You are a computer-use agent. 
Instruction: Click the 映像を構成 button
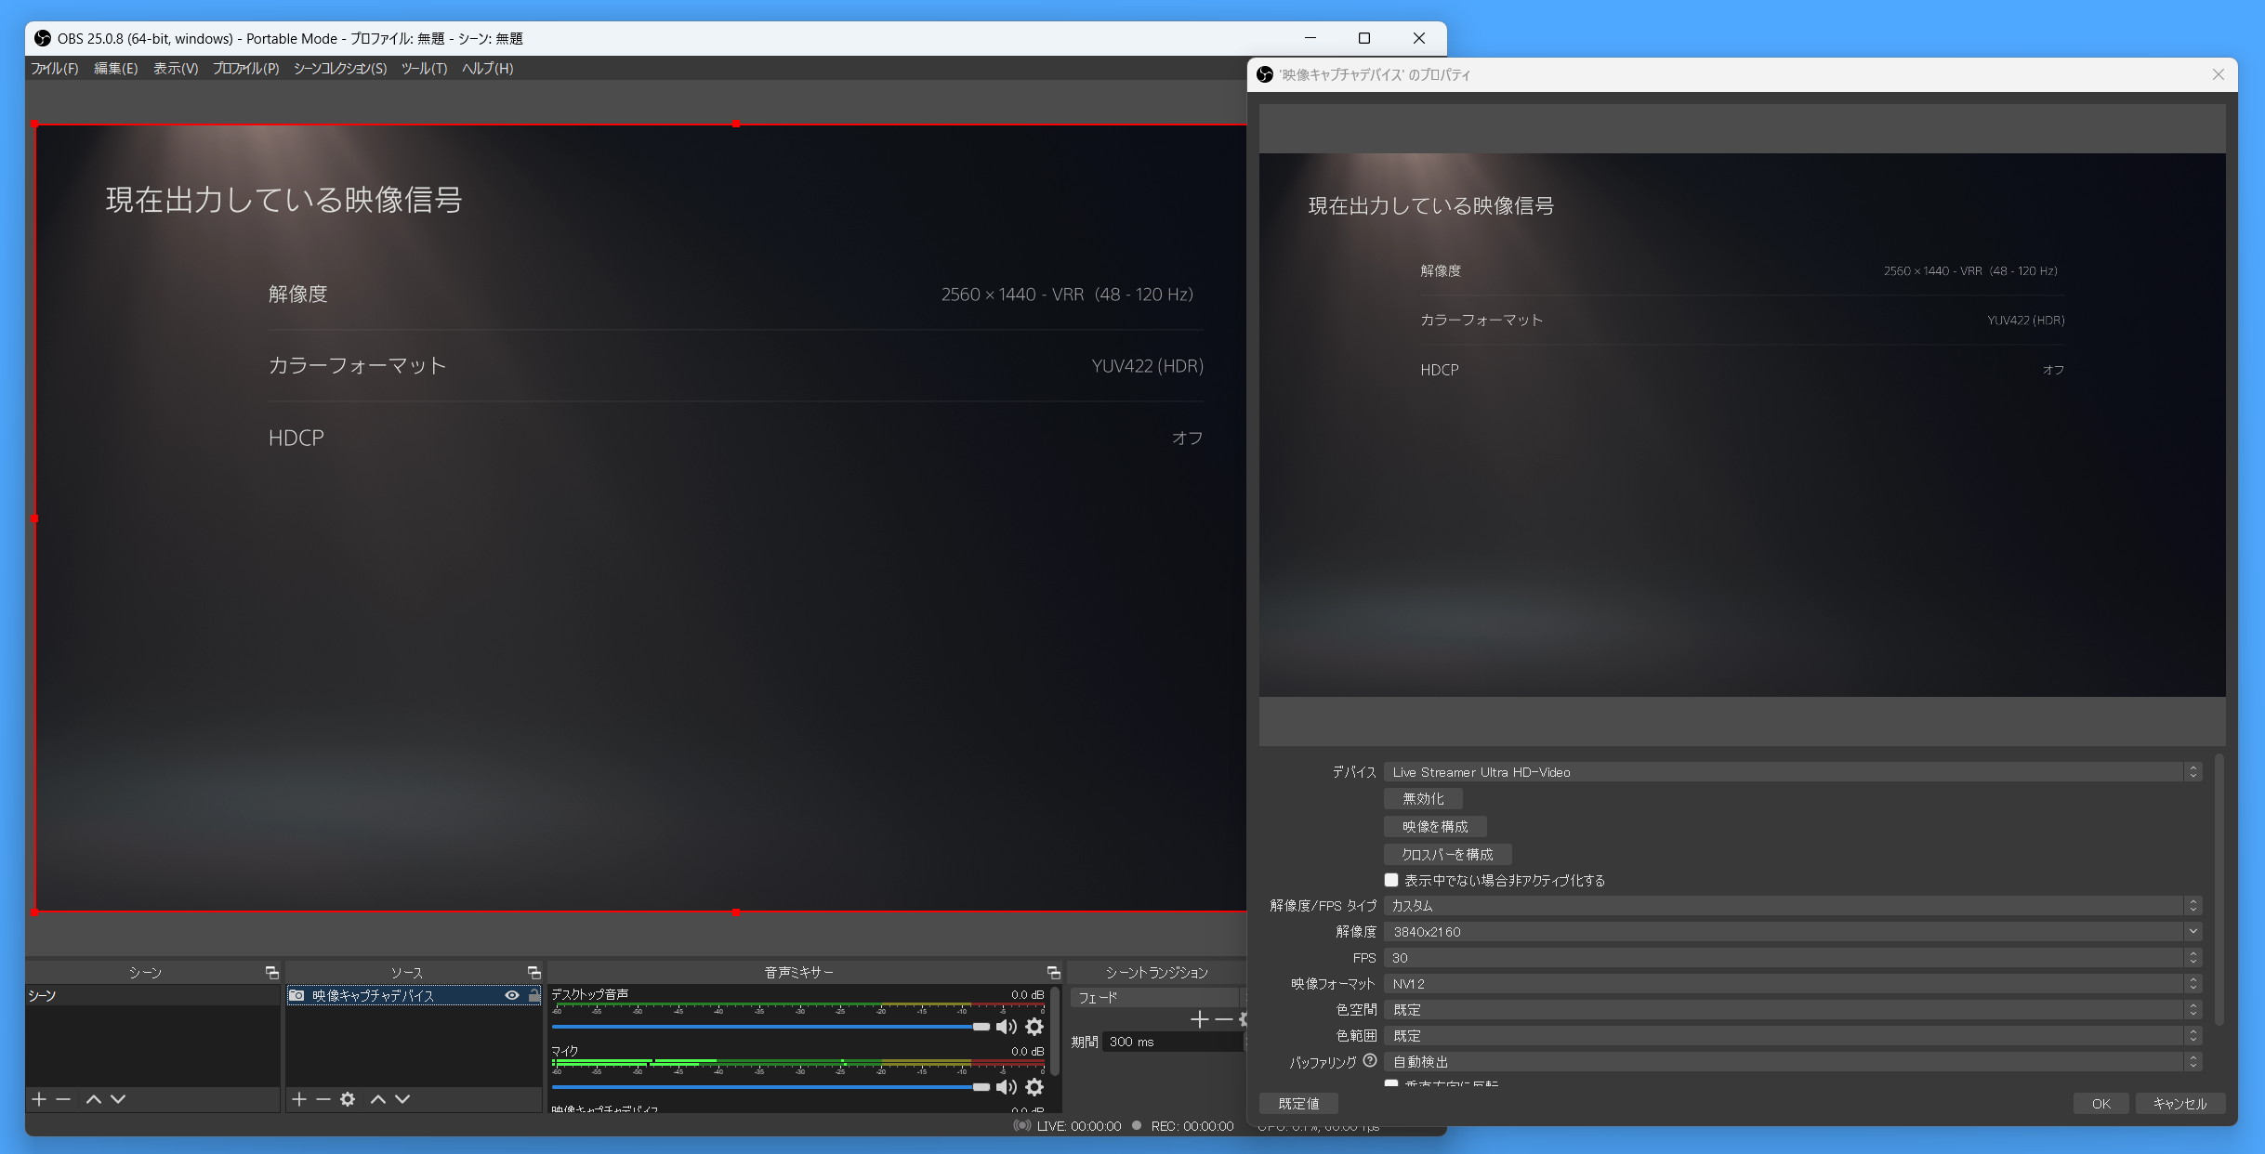pos(1435,827)
